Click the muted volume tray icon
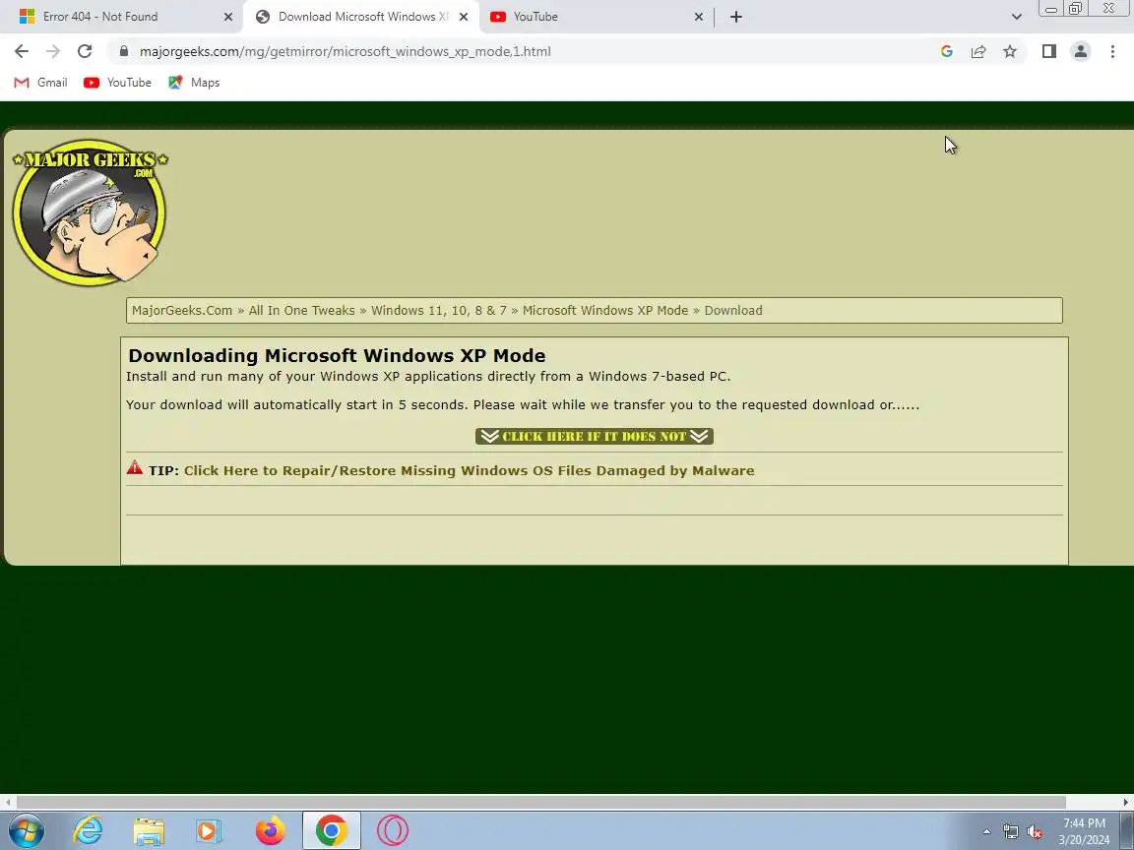The height and width of the screenshot is (850, 1134). (1035, 832)
